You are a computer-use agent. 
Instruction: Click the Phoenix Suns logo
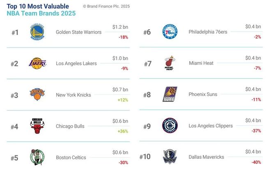coord(169,95)
